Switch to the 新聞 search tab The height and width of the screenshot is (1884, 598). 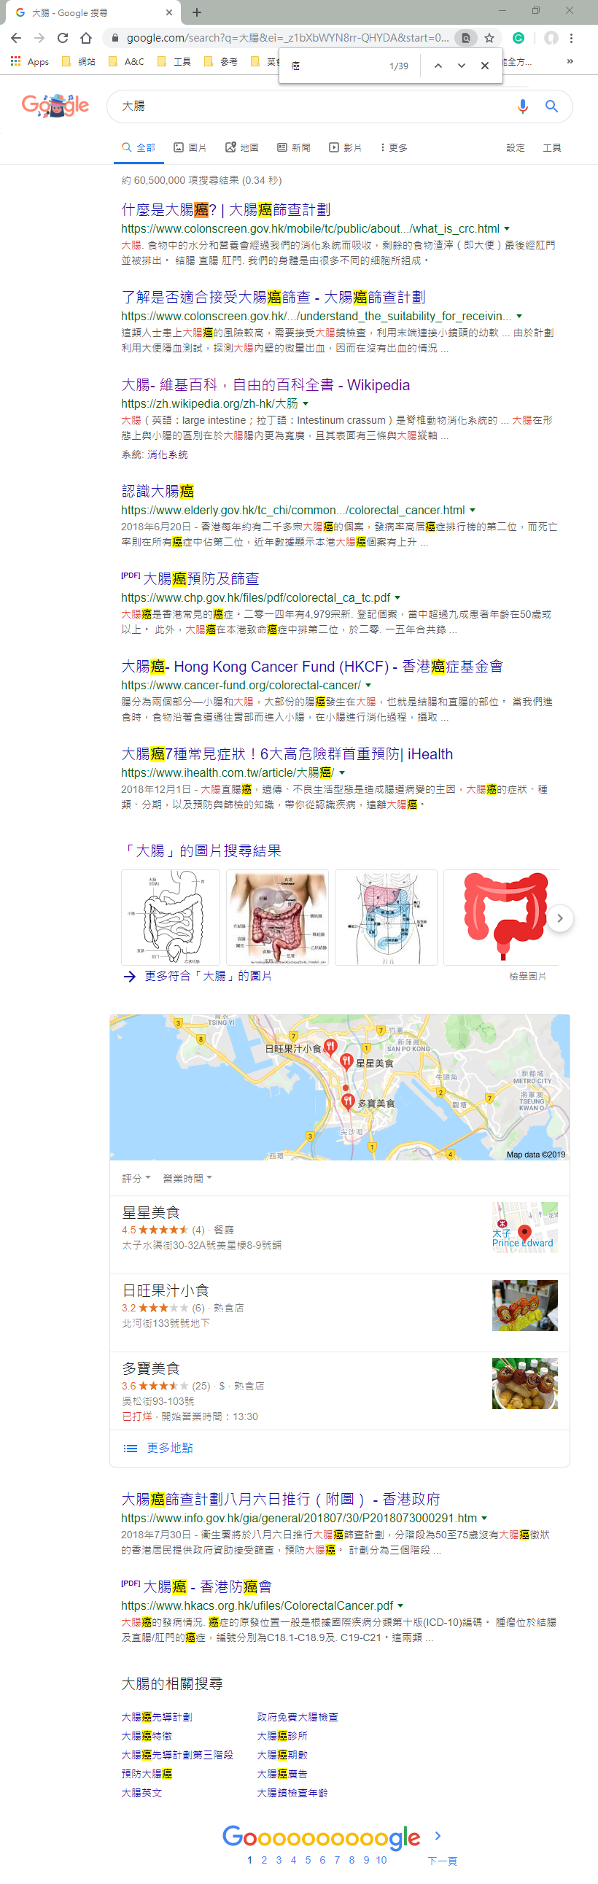tap(294, 148)
